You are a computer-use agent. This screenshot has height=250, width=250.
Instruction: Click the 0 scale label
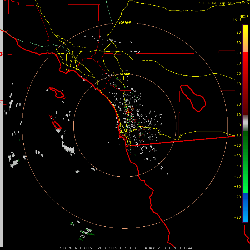tap(240, 125)
